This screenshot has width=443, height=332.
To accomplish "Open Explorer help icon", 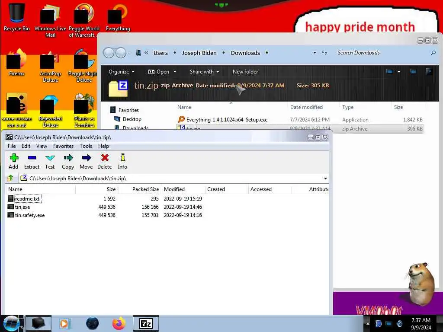I will click(429, 72).
